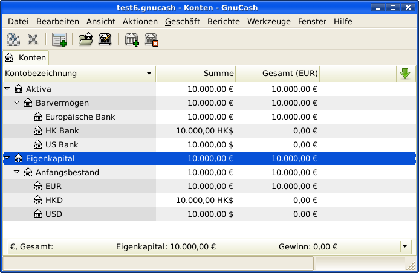This screenshot has width=419, height=273.
Task: Click the Delete account icon
Action: point(151,40)
